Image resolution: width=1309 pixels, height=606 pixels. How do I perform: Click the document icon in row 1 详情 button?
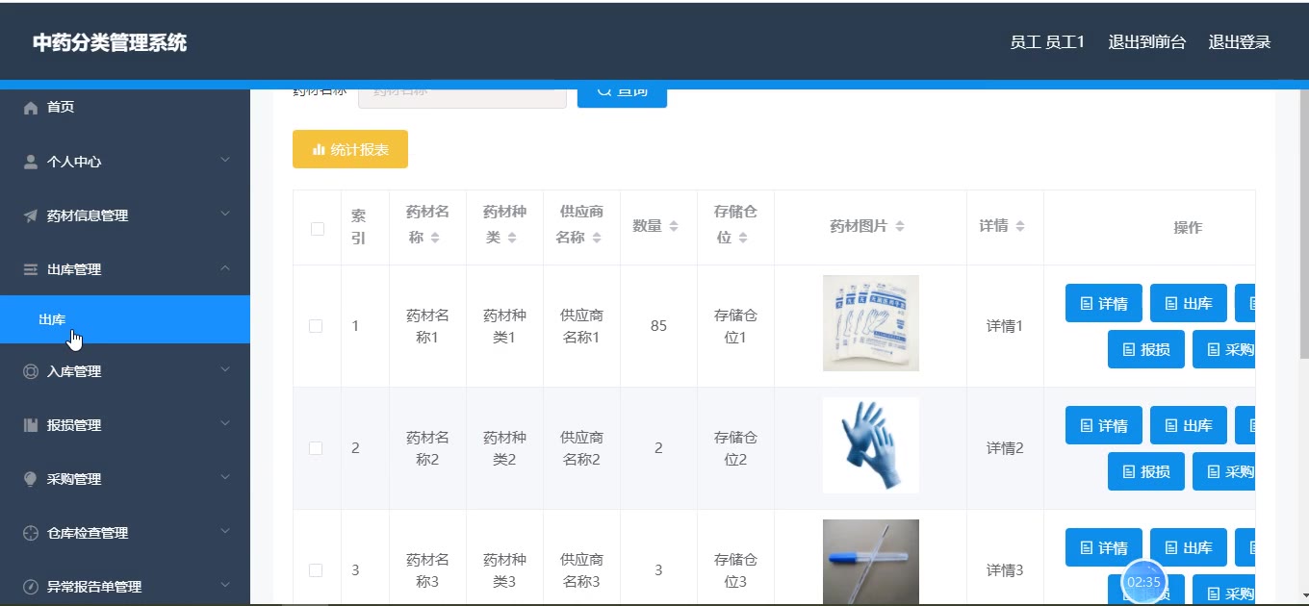click(1087, 304)
